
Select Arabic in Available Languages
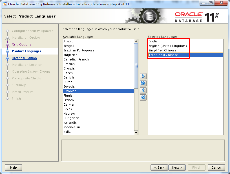tap(98, 41)
